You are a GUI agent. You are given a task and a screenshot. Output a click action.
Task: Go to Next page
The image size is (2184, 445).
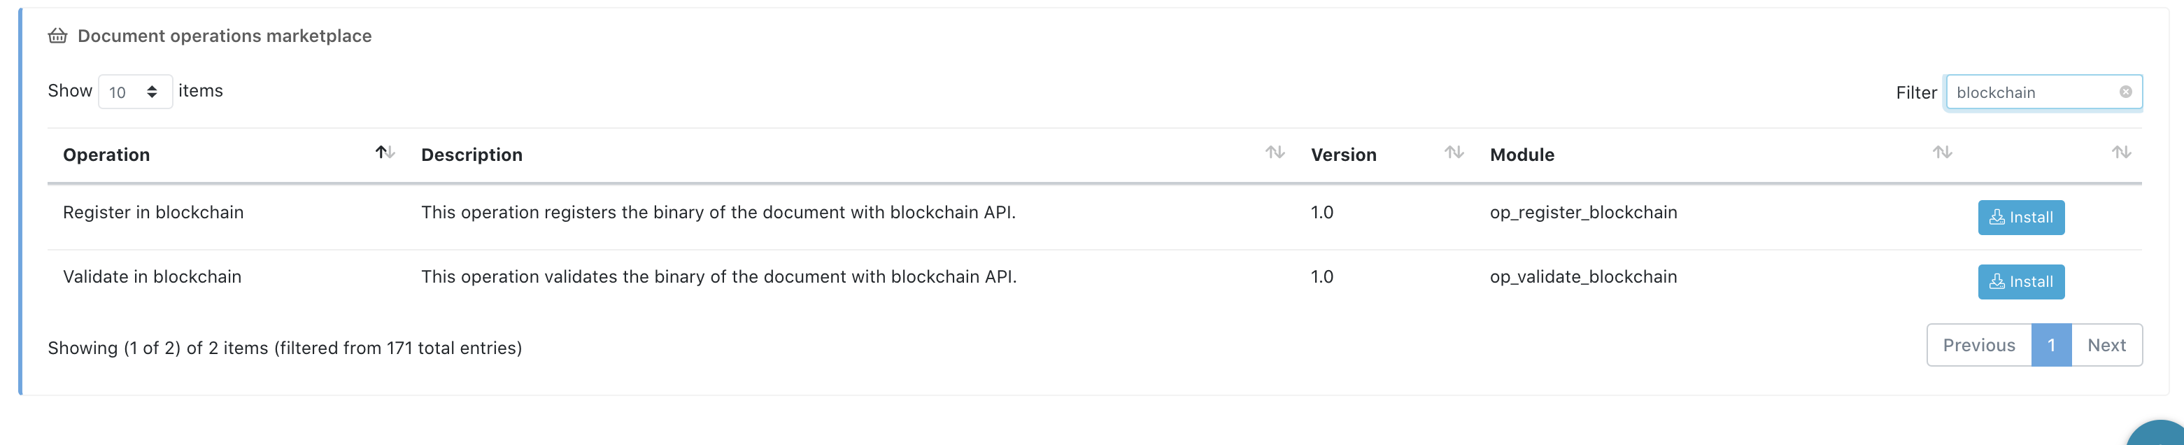pos(2106,345)
